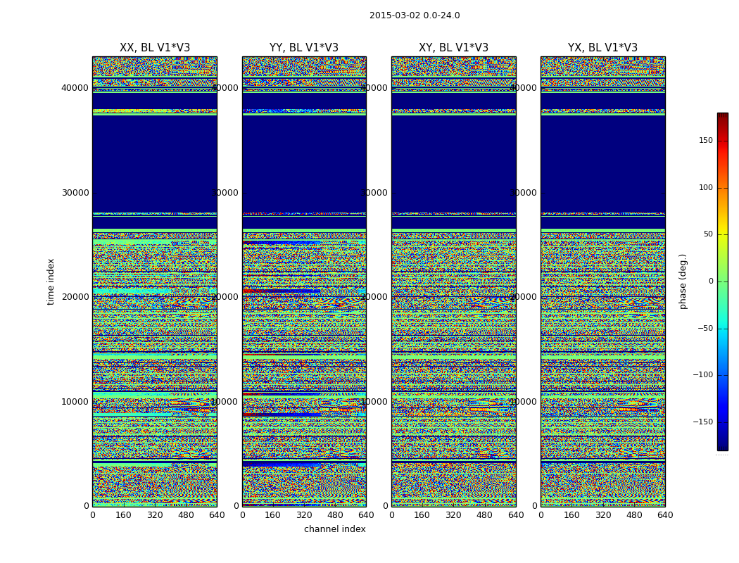
Task: Click x-axis tick "320" under XY plot
Action: [x=453, y=515]
